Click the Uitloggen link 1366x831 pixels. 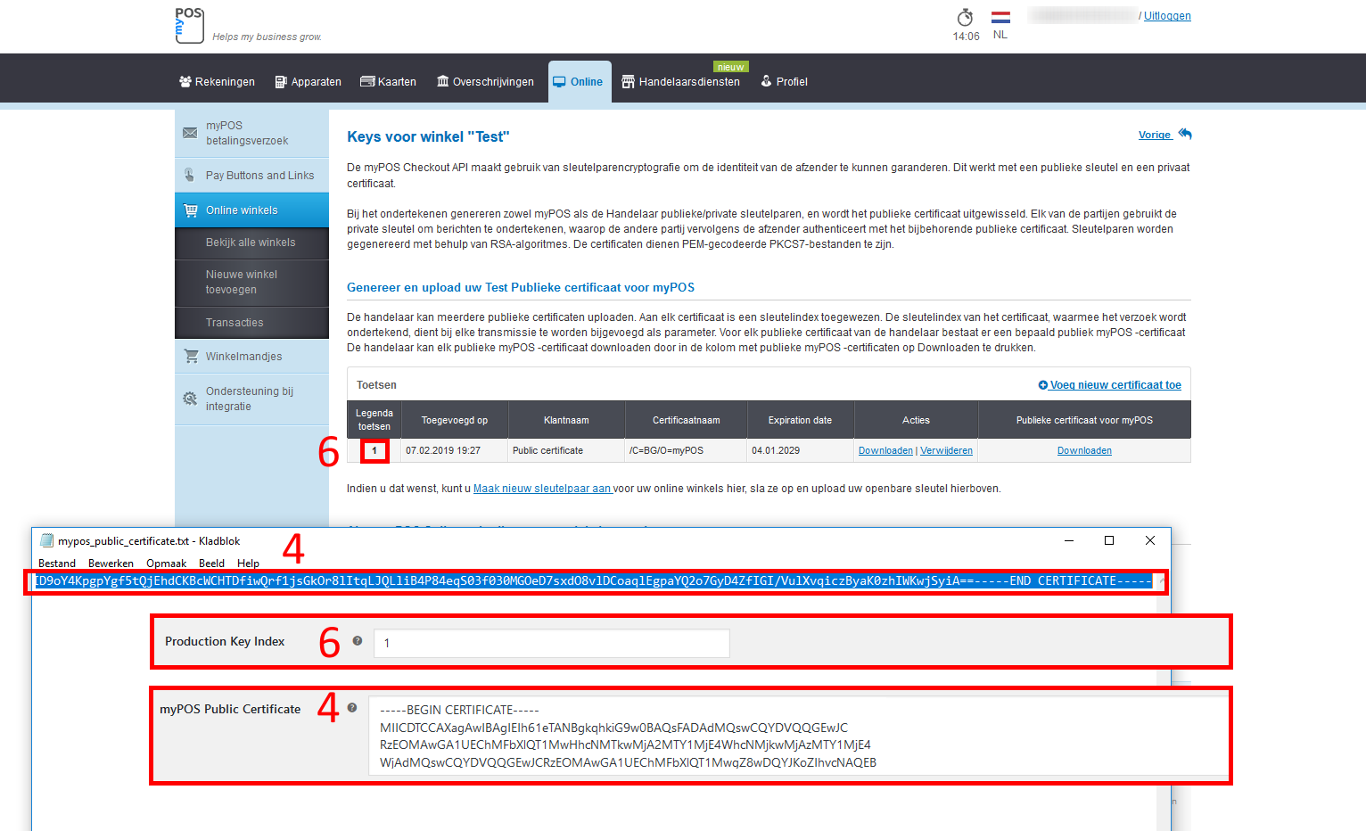1167,16
